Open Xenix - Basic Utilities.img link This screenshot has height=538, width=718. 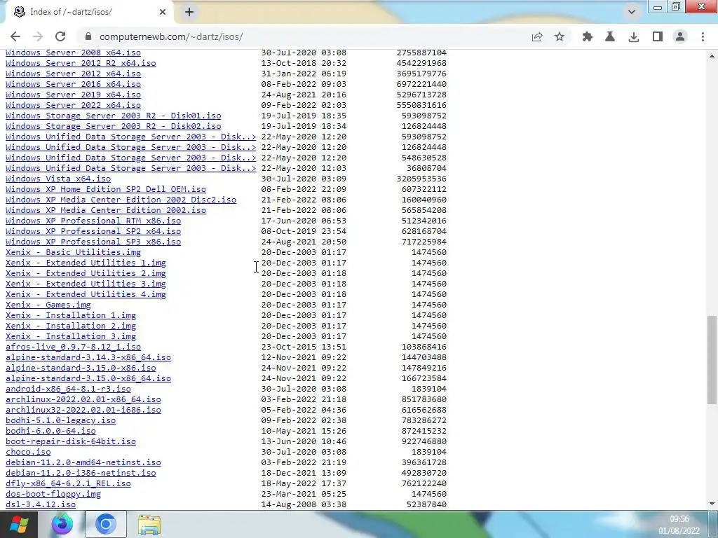point(73,252)
